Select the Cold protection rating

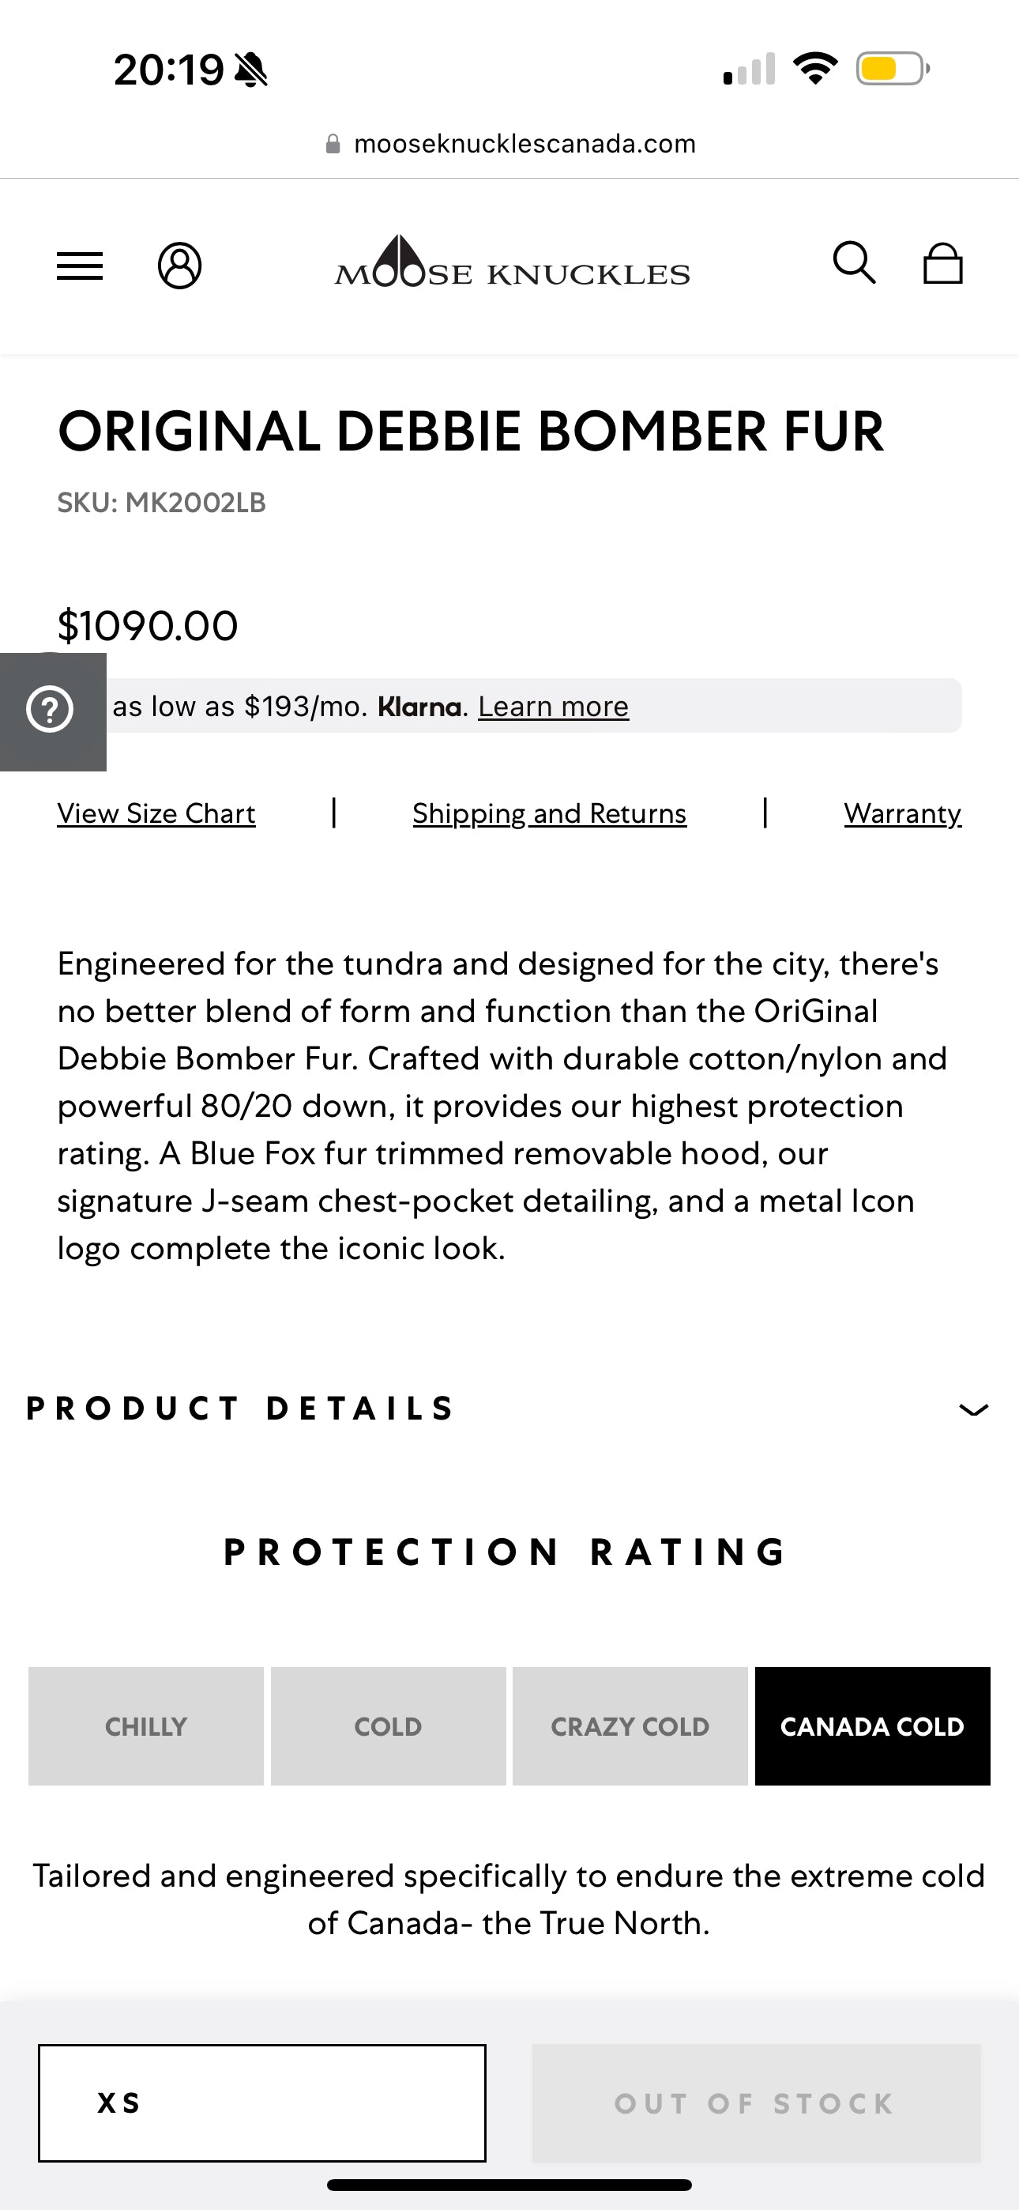[x=389, y=1726]
